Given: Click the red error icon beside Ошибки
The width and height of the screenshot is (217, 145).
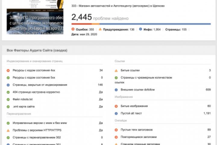Looking at the screenshot, I should coord(73,29).
